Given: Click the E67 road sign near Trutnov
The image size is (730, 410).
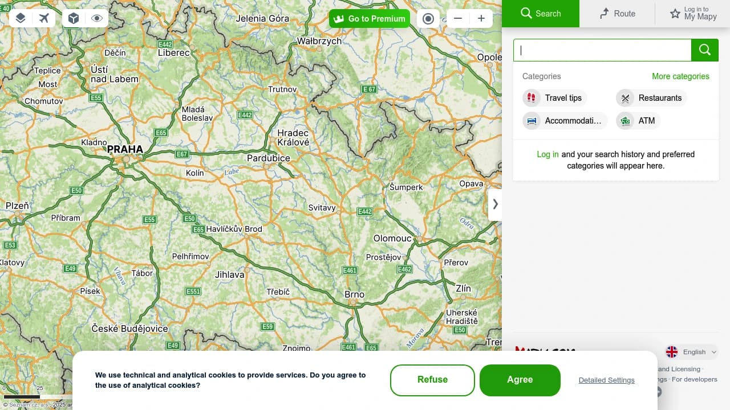Looking at the screenshot, I should coord(370,89).
